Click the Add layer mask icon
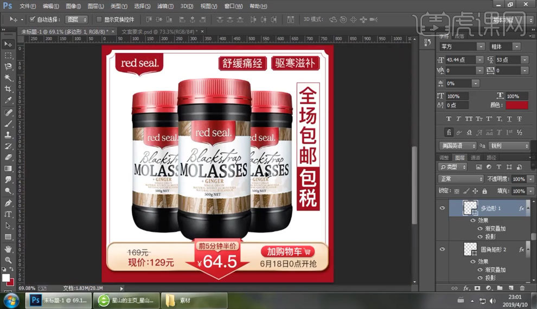The image size is (537, 309). point(477,288)
